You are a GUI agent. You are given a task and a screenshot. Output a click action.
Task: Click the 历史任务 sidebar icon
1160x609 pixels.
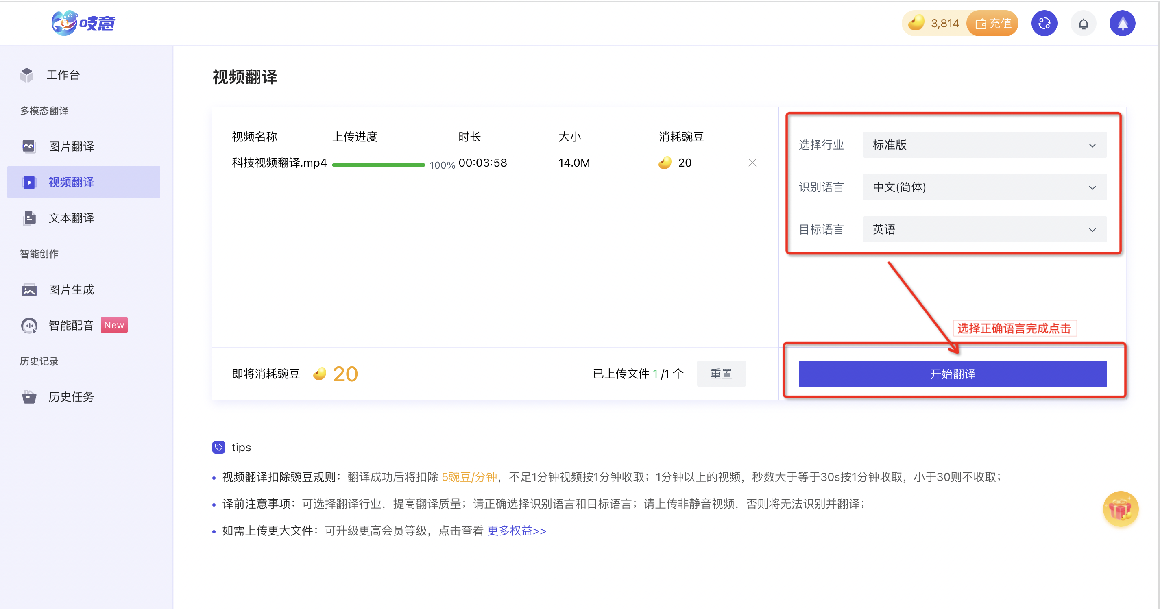click(x=29, y=396)
